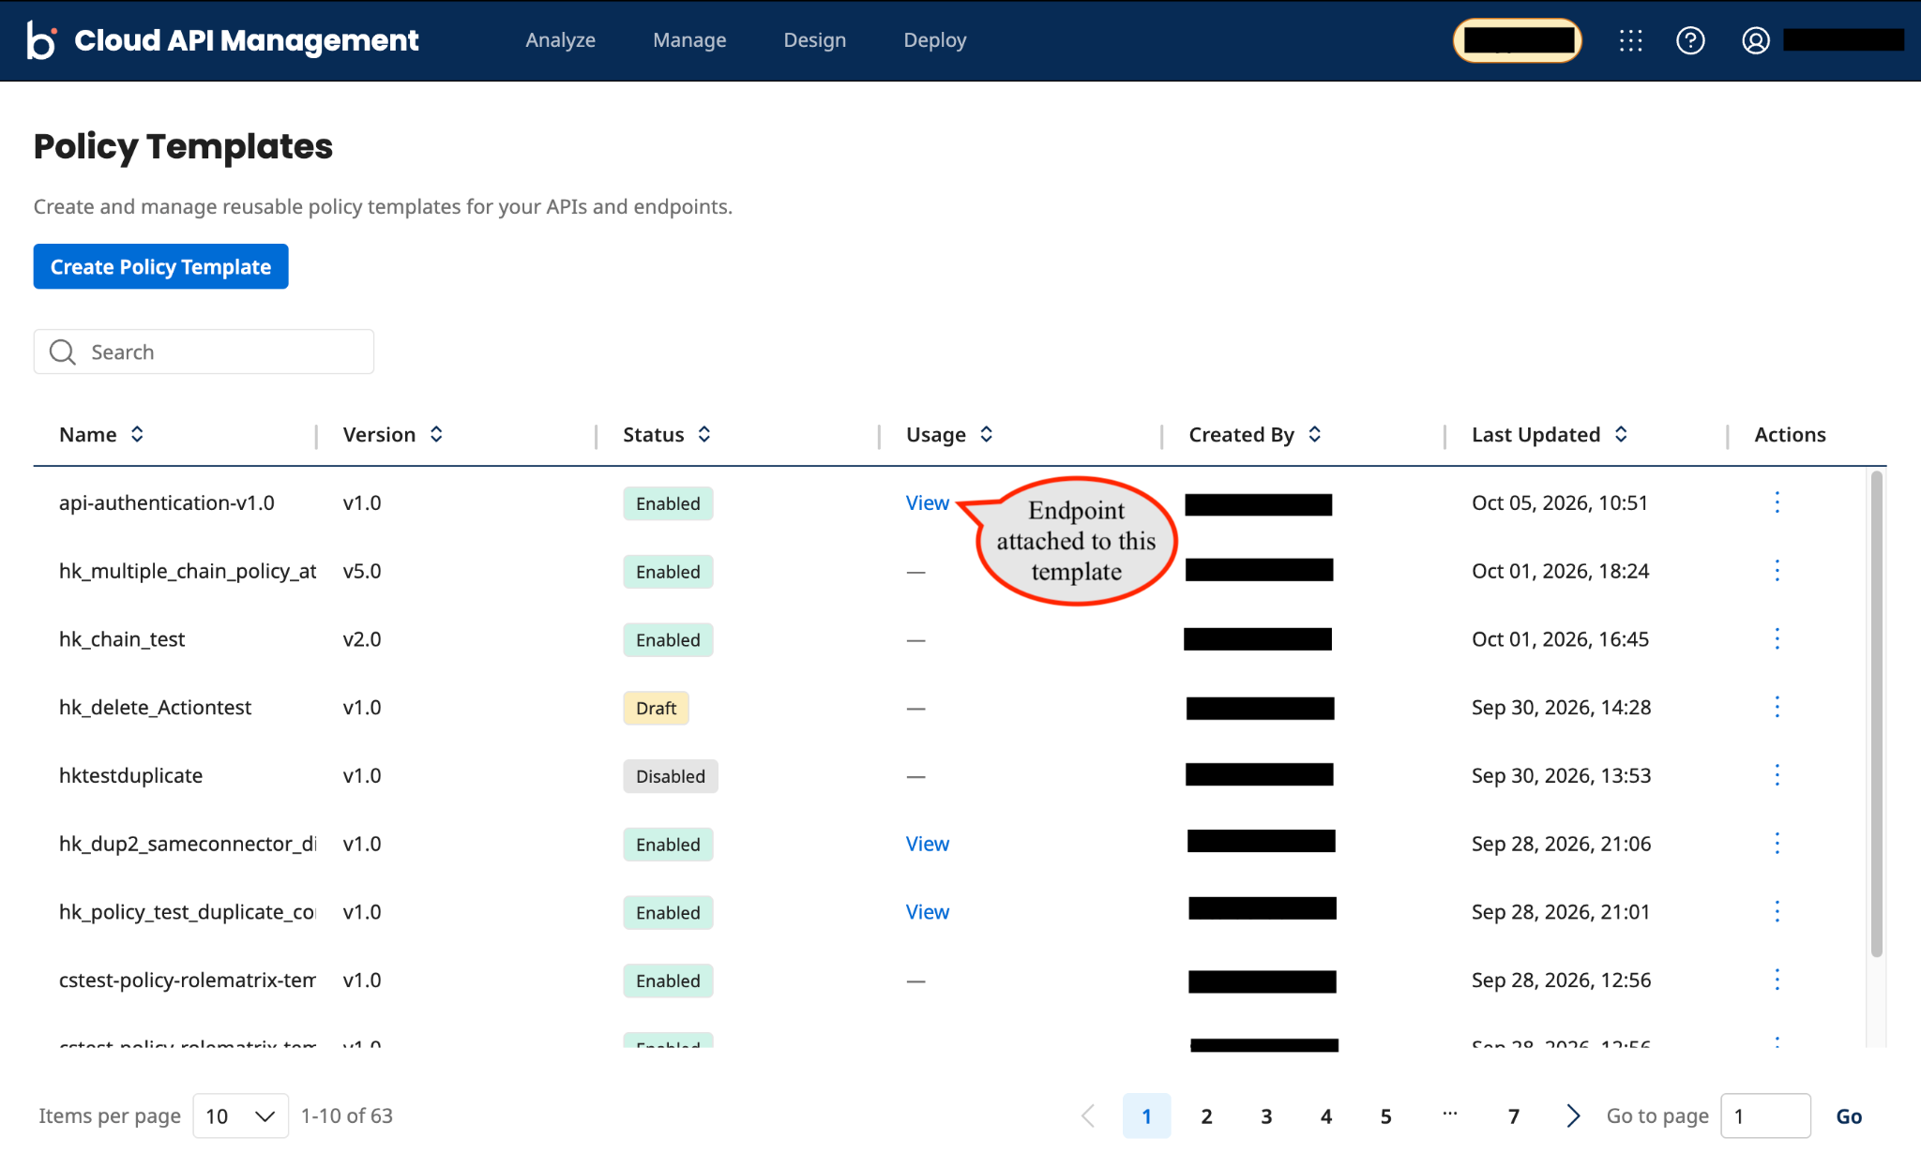Viewport: 1921px width, 1153px height.
Task: Open the help question mark icon
Action: (x=1690, y=40)
